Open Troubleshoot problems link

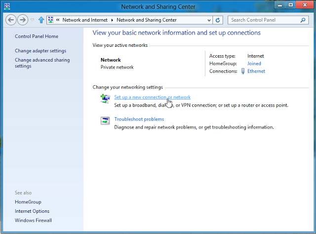[139, 119]
